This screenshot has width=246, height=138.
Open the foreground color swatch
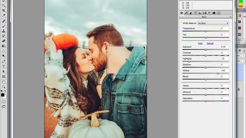pos(3,95)
